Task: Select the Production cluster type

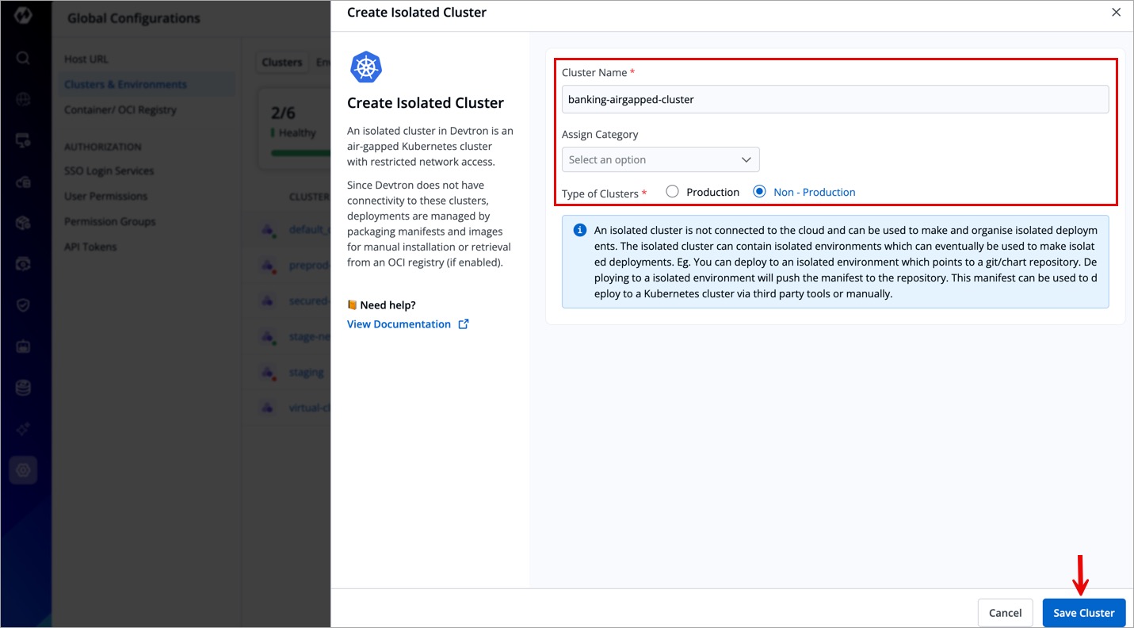Action: [673, 192]
